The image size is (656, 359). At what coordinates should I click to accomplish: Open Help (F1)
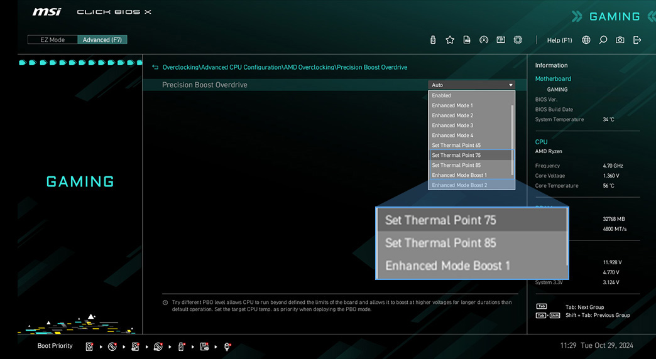[x=559, y=40]
